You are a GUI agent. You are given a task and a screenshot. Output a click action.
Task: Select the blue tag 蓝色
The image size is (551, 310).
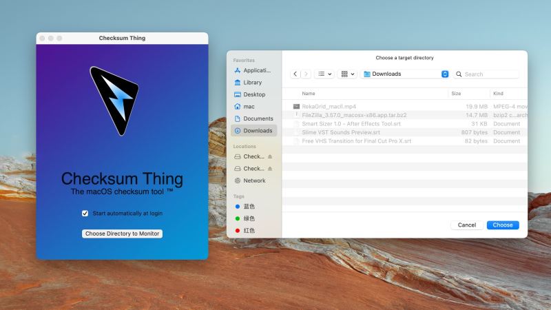(x=249, y=207)
